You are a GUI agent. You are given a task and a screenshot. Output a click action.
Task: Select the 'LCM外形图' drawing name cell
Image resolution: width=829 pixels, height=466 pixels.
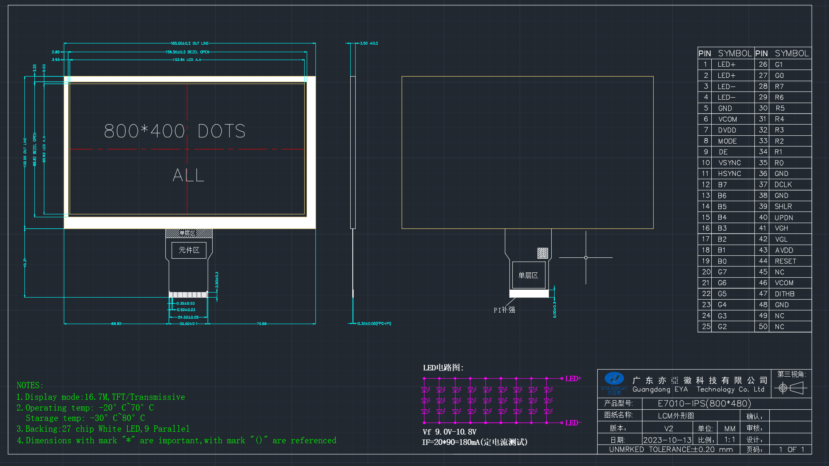click(691, 416)
